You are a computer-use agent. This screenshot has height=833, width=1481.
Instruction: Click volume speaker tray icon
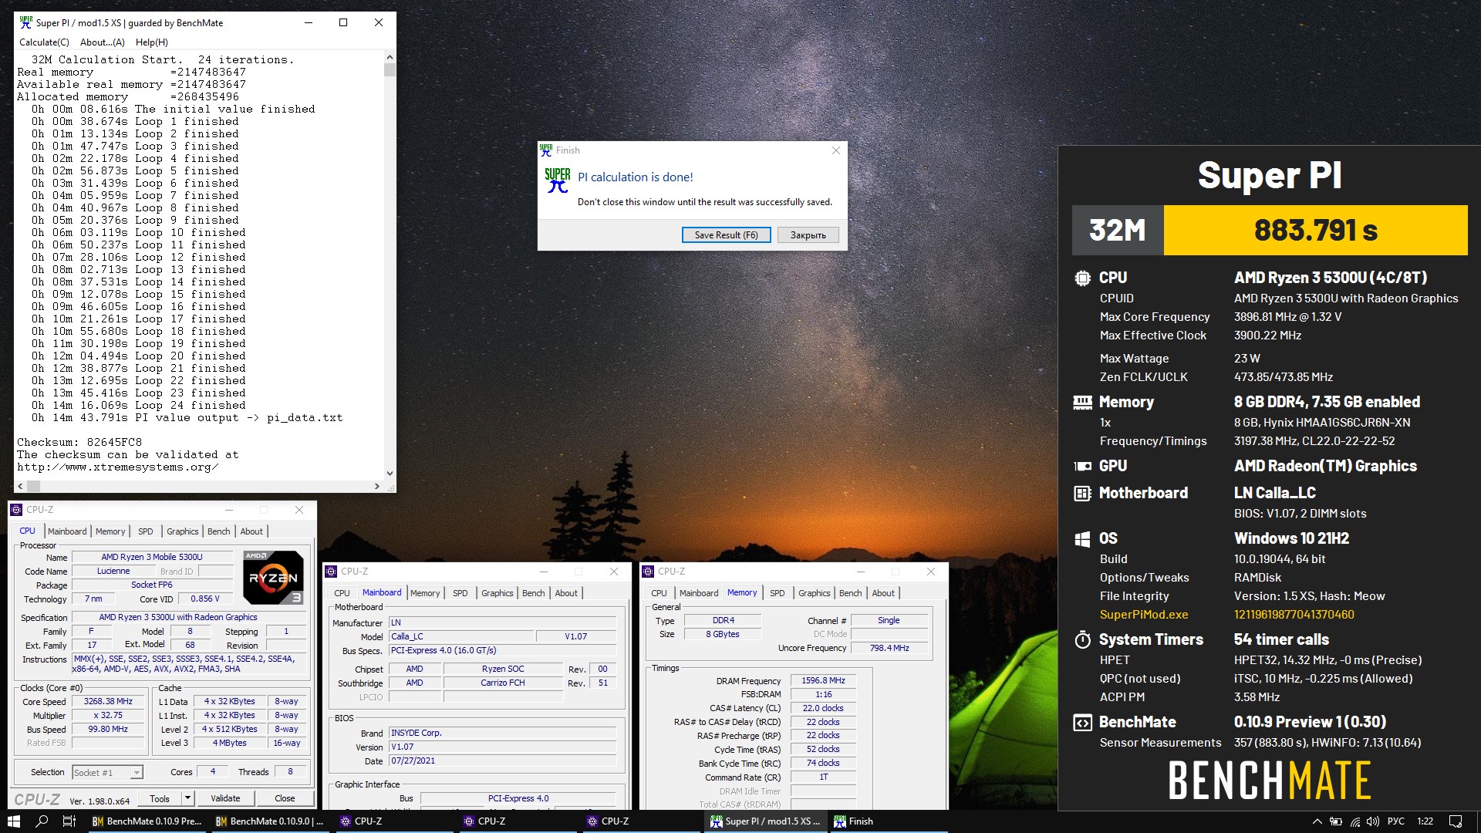tap(1373, 821)
